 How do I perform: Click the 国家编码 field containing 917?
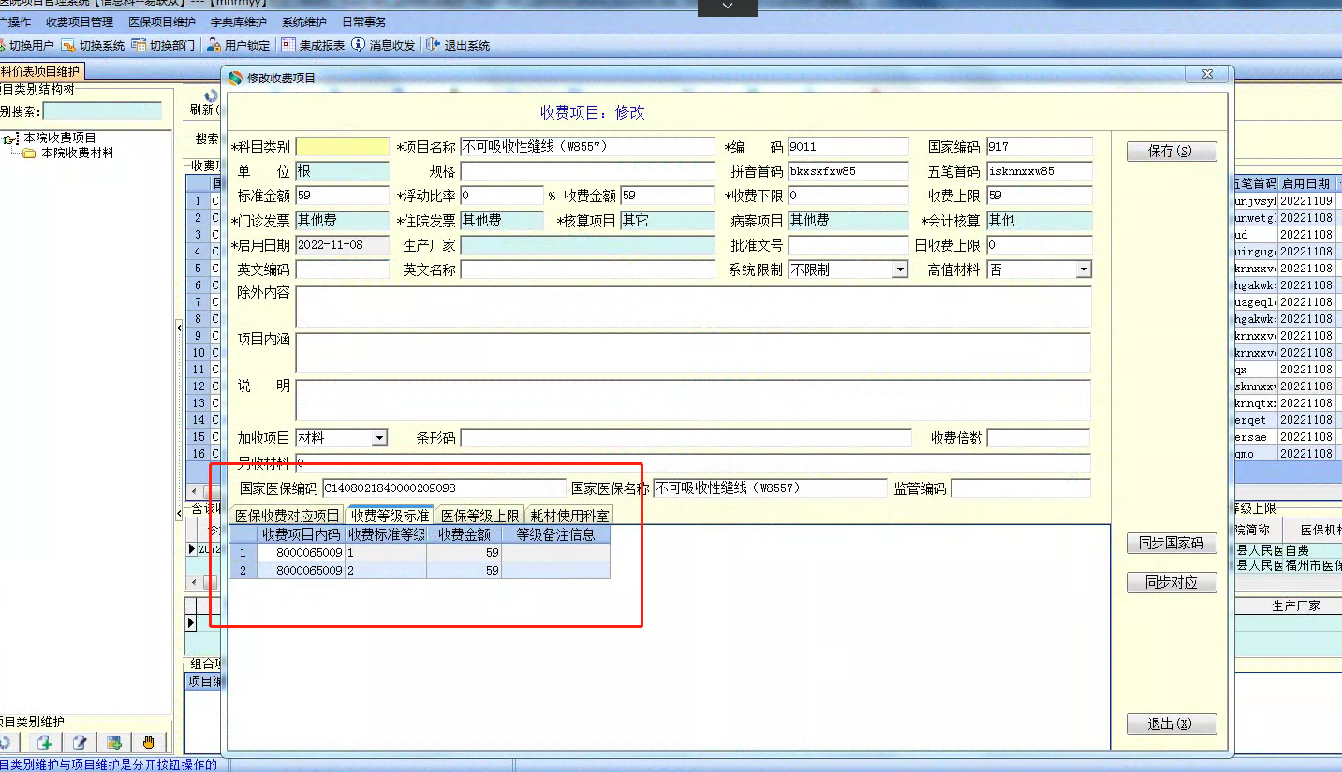[x=1039, y=147]
